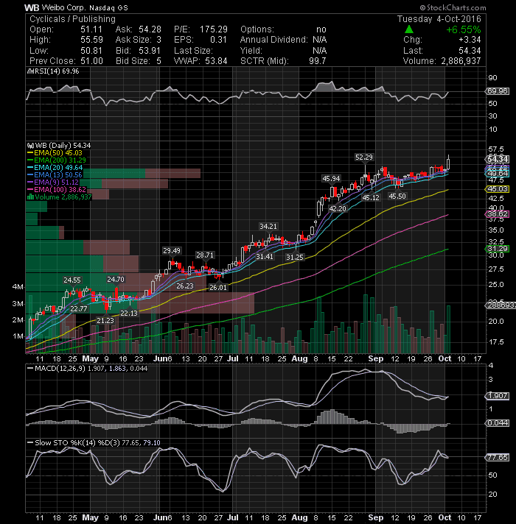Click the 45.50 price low annotation
Viewport: 516px width, 524px height.
(x=397, y=196)
